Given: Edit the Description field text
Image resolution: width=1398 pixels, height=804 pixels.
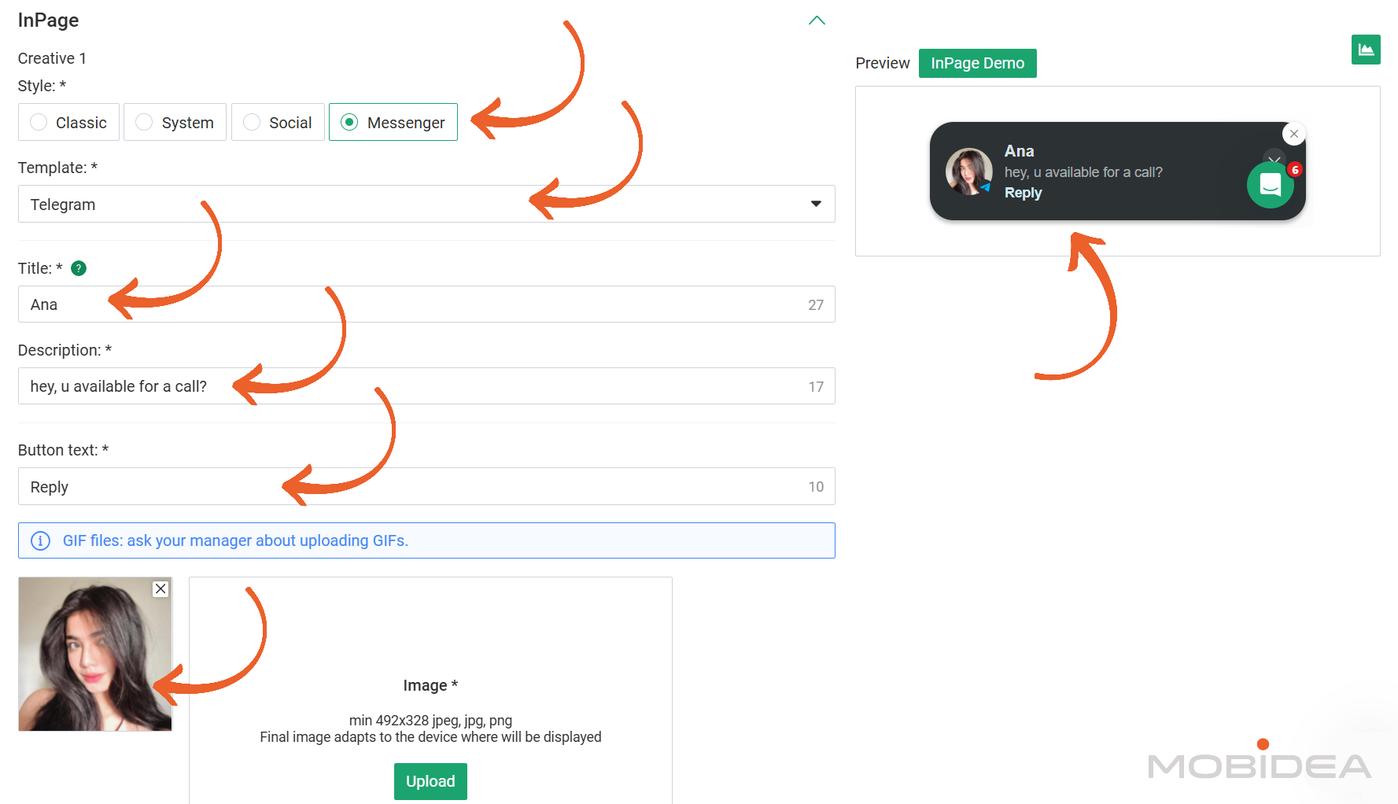Looking at the screenshot, I should pos(426,386).
